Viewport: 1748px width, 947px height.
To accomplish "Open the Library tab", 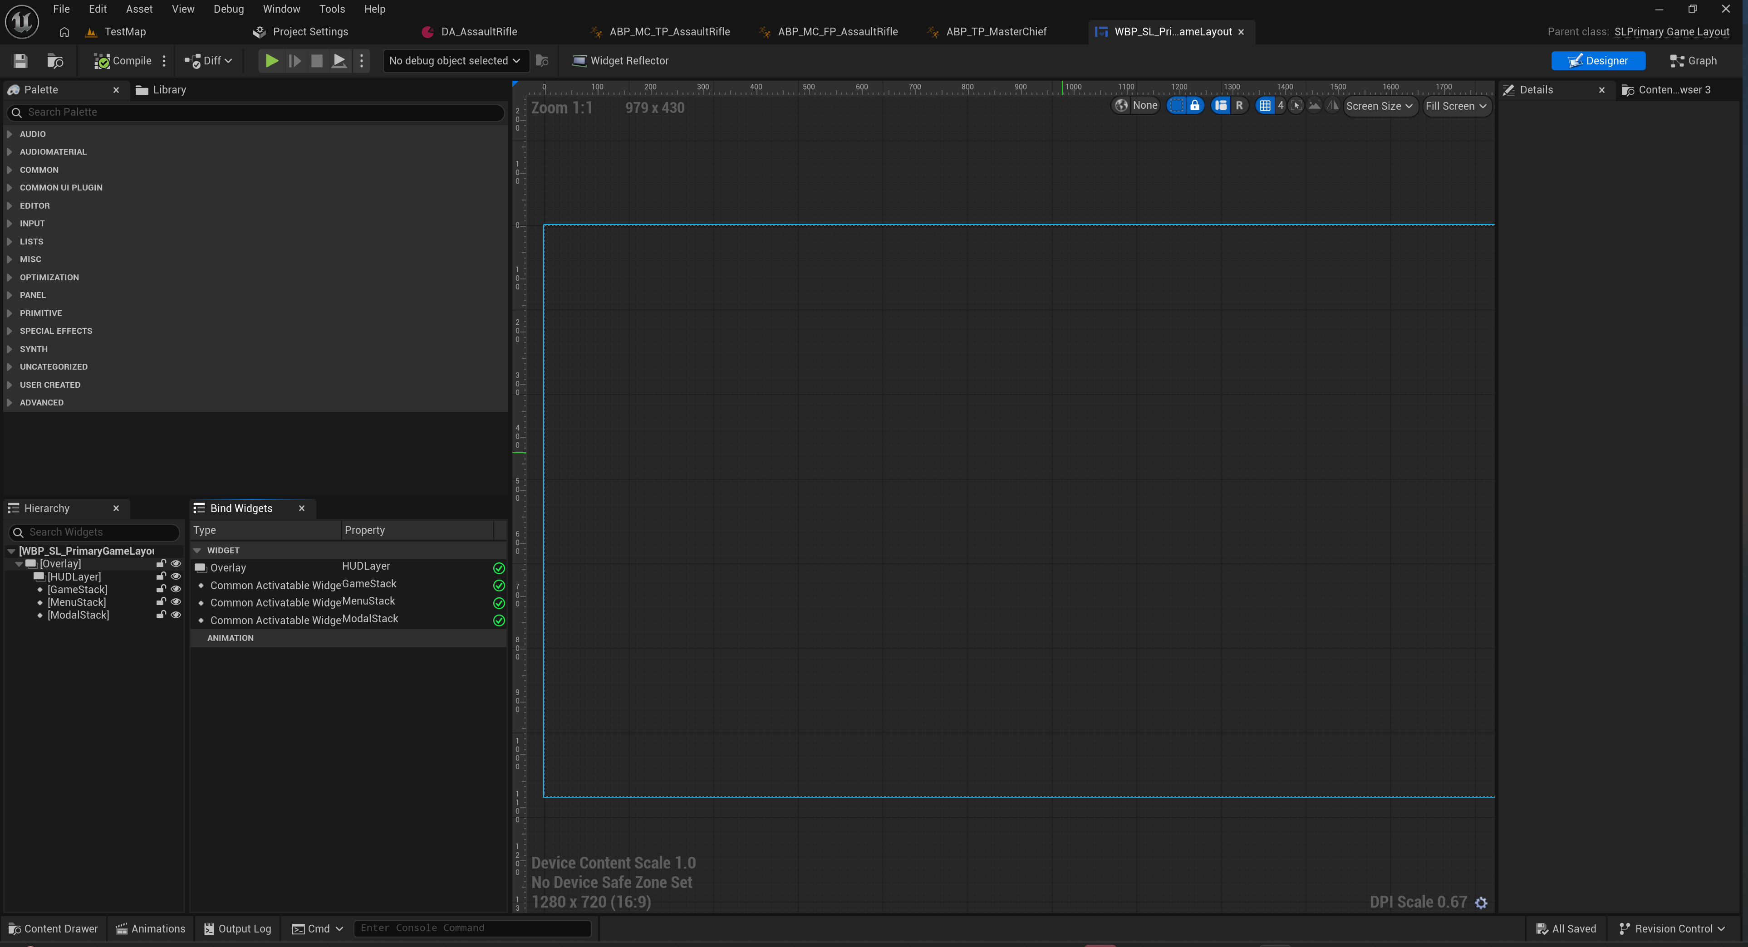I will [162, 90].
